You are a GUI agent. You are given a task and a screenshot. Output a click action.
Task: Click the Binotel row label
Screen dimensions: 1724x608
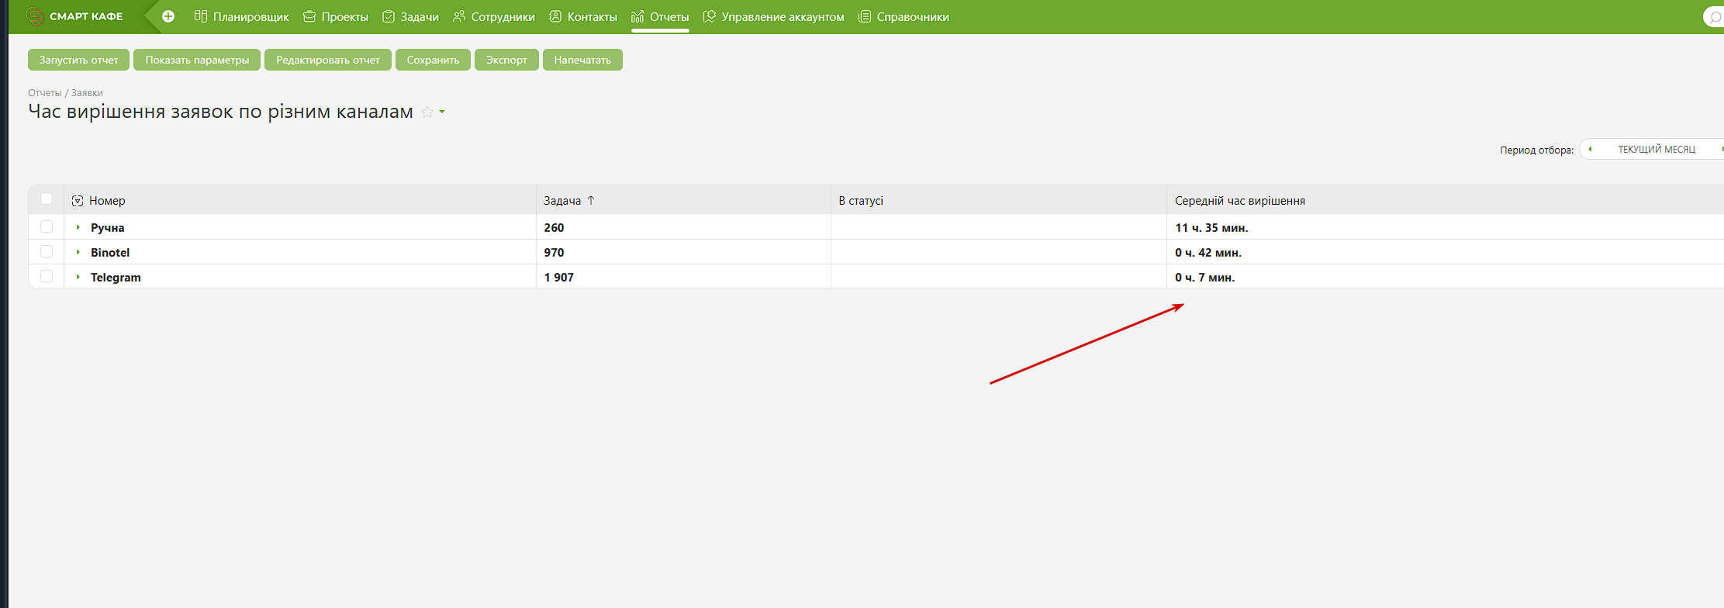tap(110, 252)
